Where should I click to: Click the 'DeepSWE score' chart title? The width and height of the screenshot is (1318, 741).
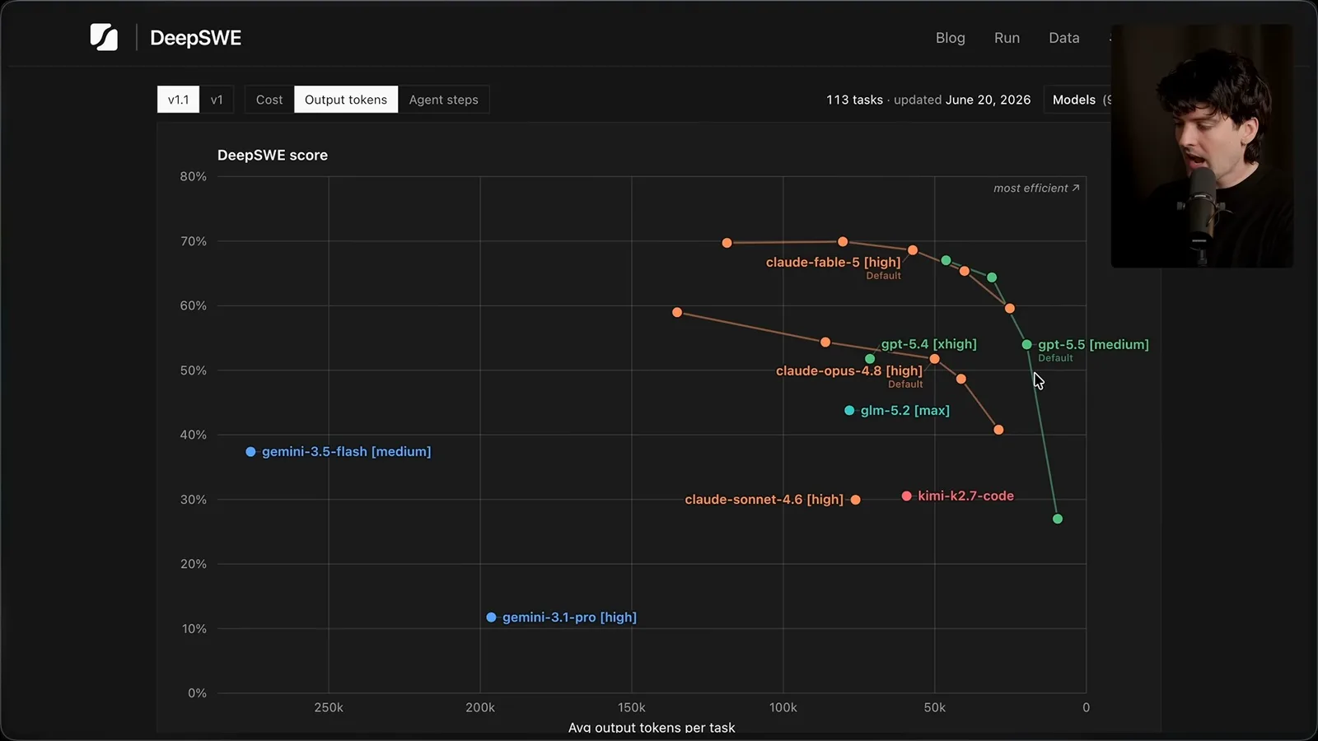click(273, 155)
